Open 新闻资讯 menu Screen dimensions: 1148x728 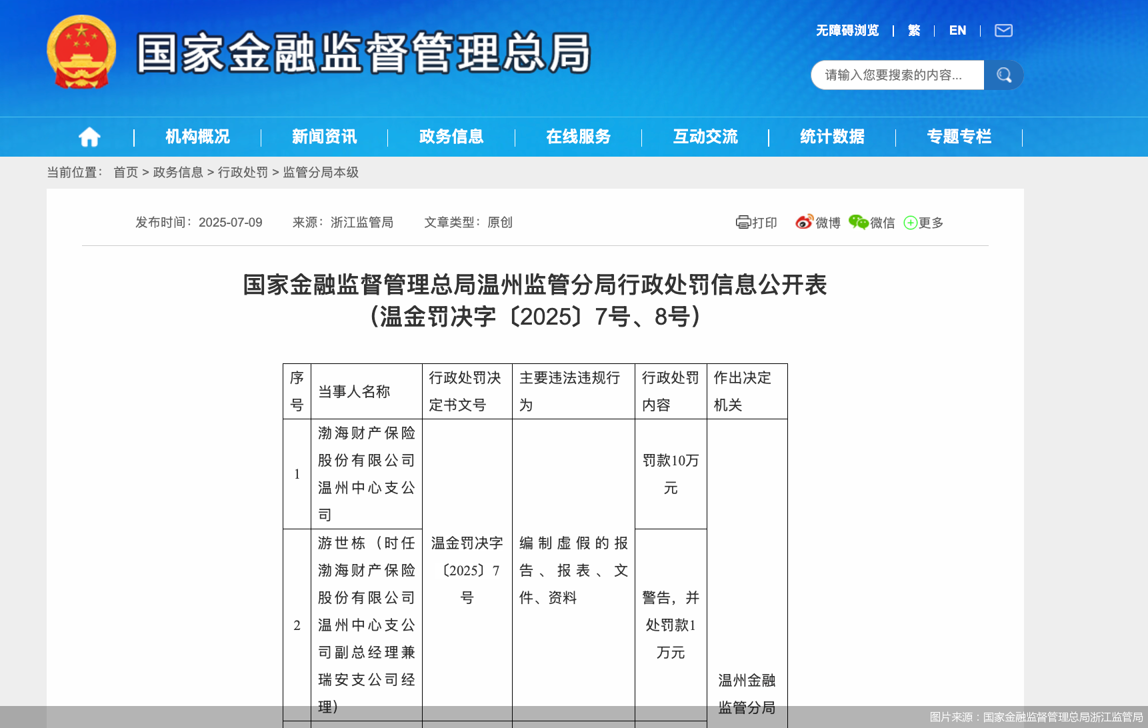point(325,137)
